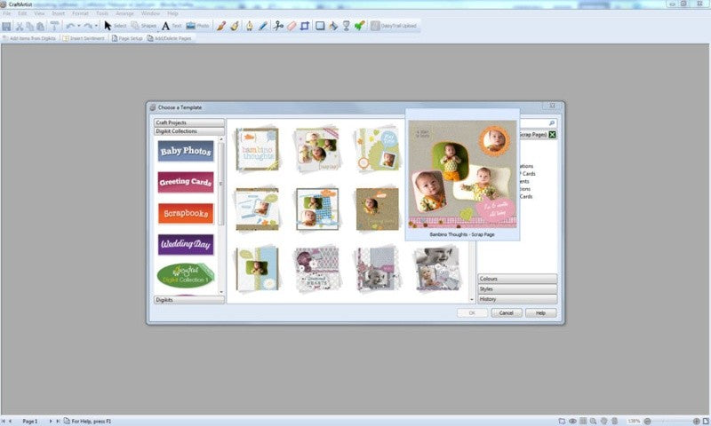The height and width of the screenshot is (426, 711).
Task: Choose the Text tool
Action: 172,26
